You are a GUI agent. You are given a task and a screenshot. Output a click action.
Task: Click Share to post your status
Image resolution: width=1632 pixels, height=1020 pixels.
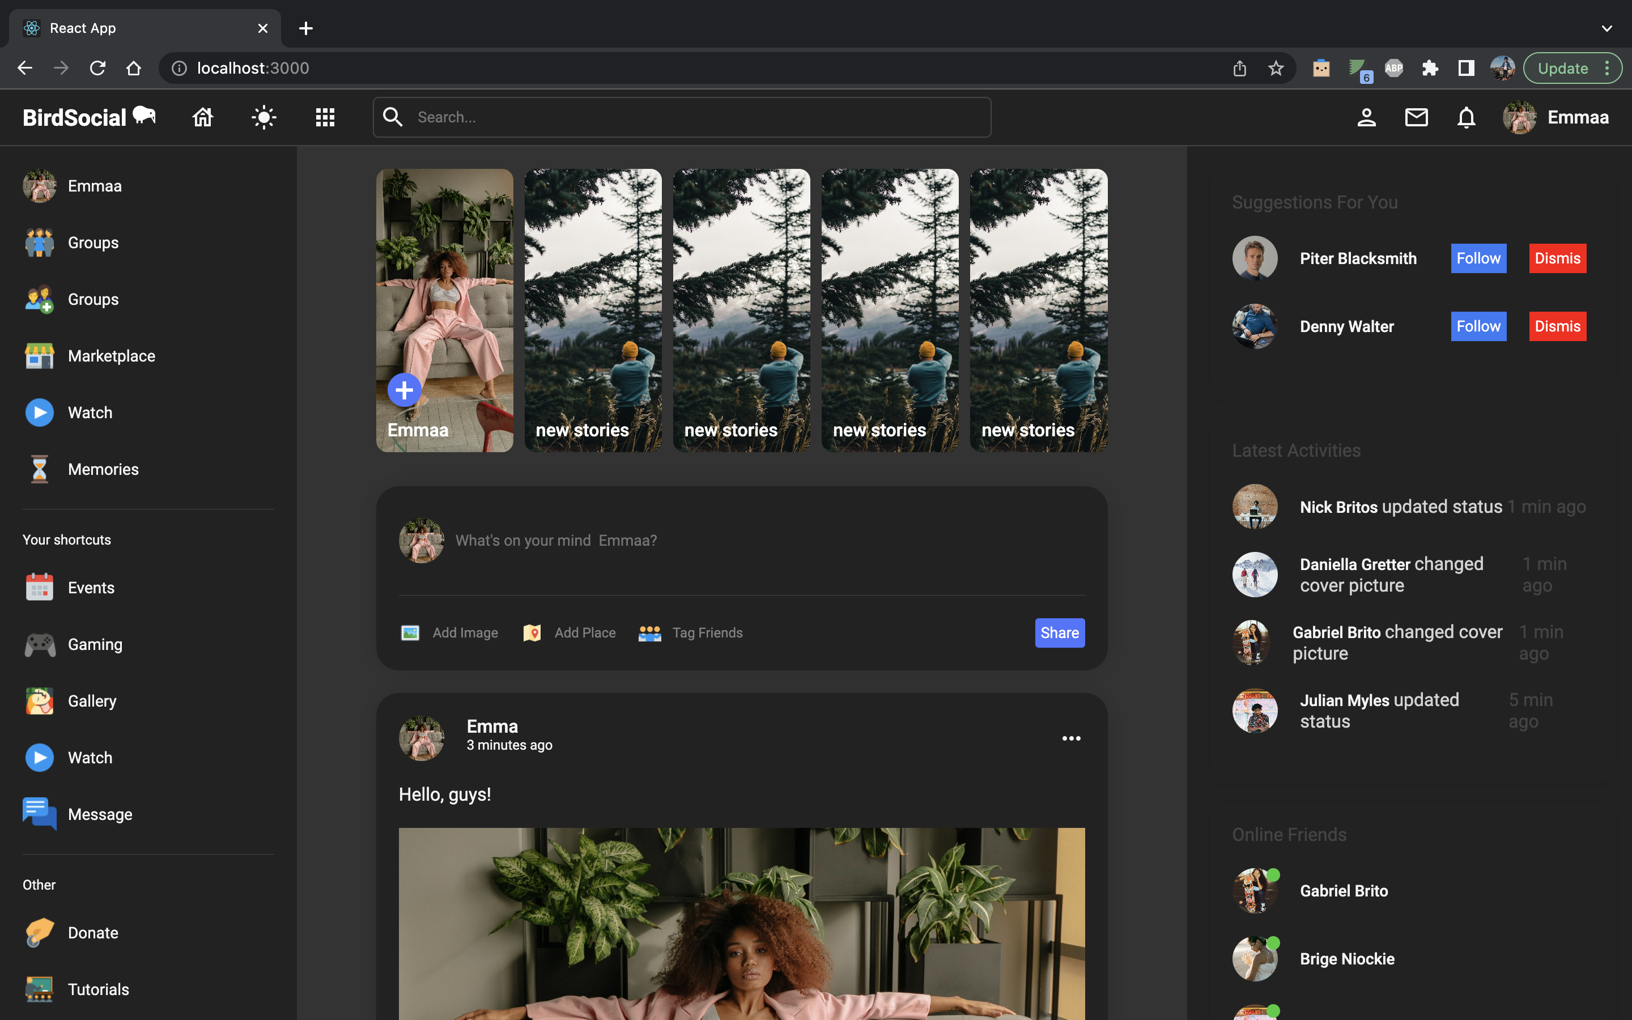pos(1059,633)
